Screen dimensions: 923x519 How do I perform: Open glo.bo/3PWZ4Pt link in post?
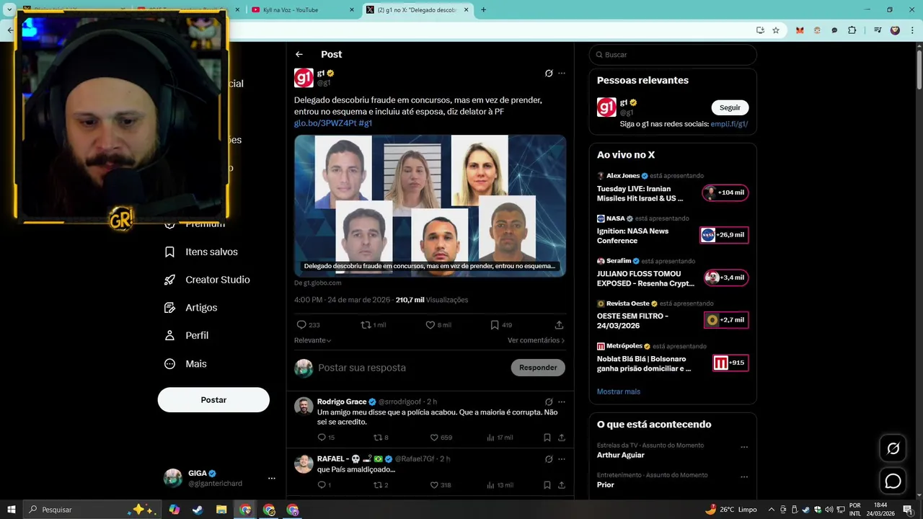point(324,123)
